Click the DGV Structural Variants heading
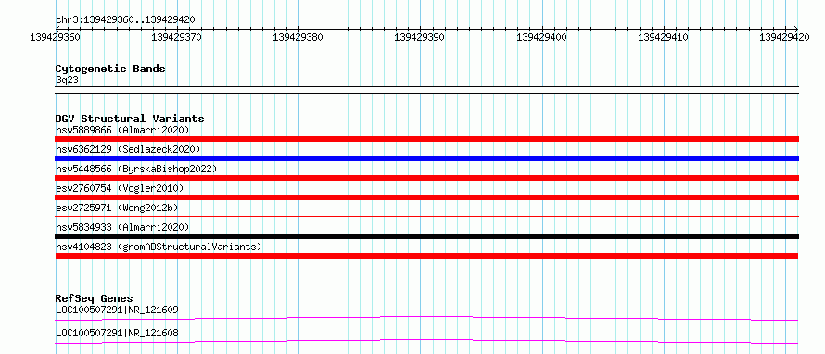 point(130,119)
